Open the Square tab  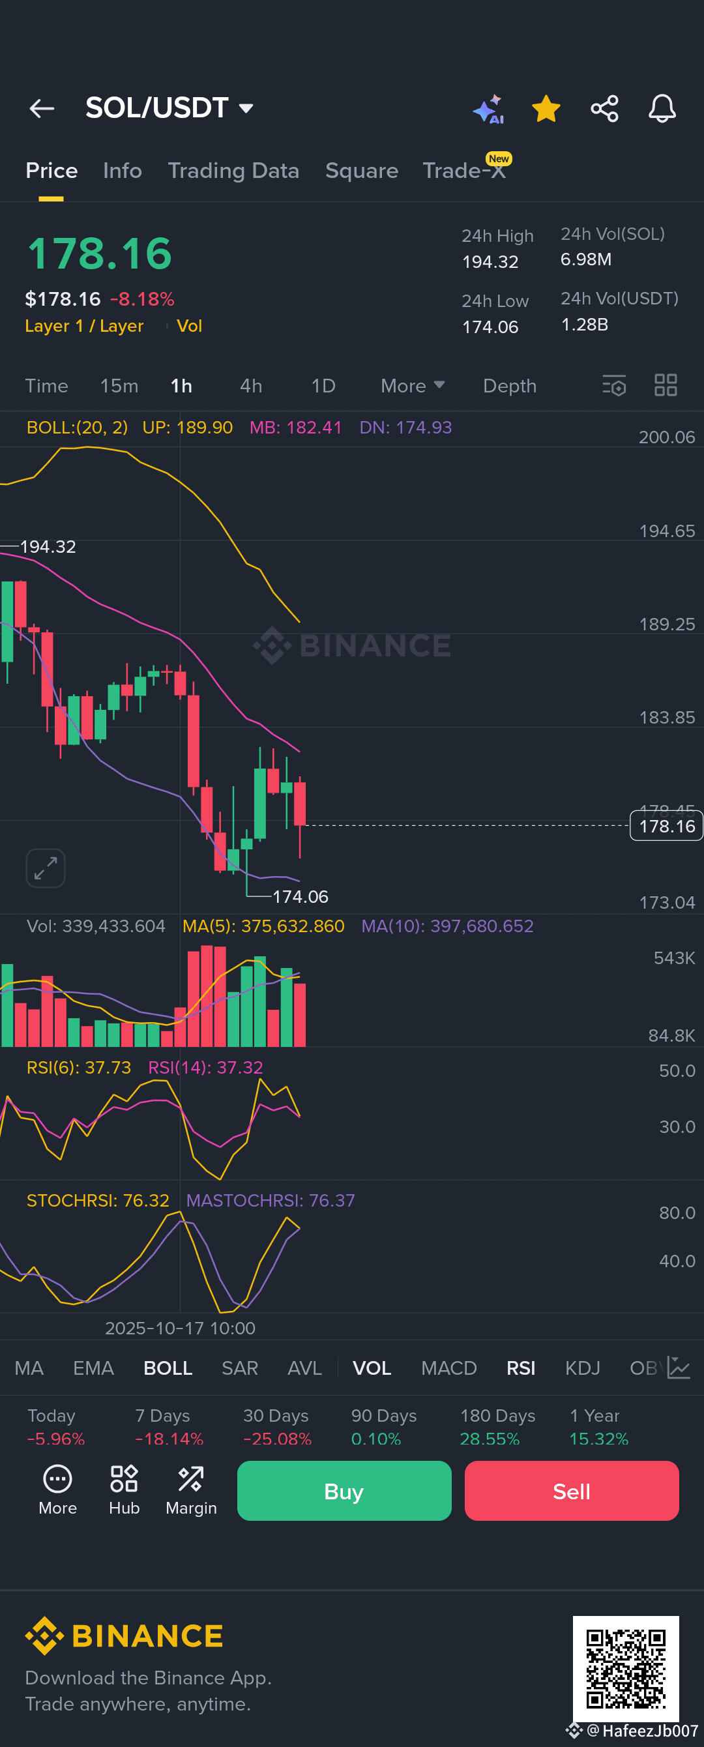point(362,170)
